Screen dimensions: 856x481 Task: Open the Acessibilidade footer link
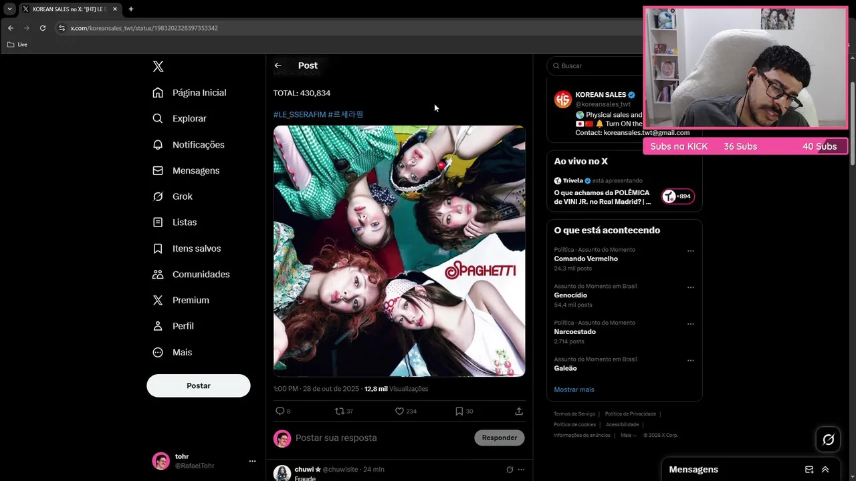(x=623, y=424)
